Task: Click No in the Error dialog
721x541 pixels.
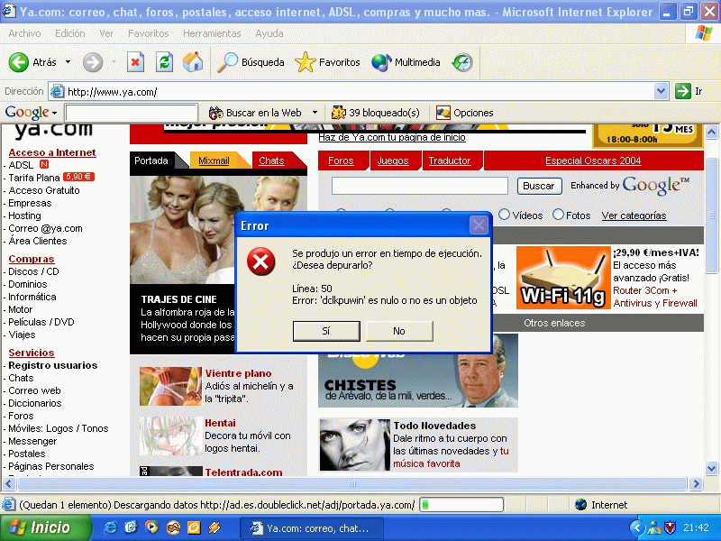Action: 399,331
